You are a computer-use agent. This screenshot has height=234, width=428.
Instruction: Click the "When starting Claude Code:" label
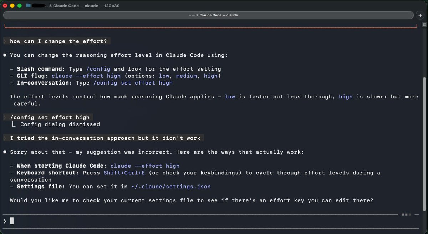[62, 166]
